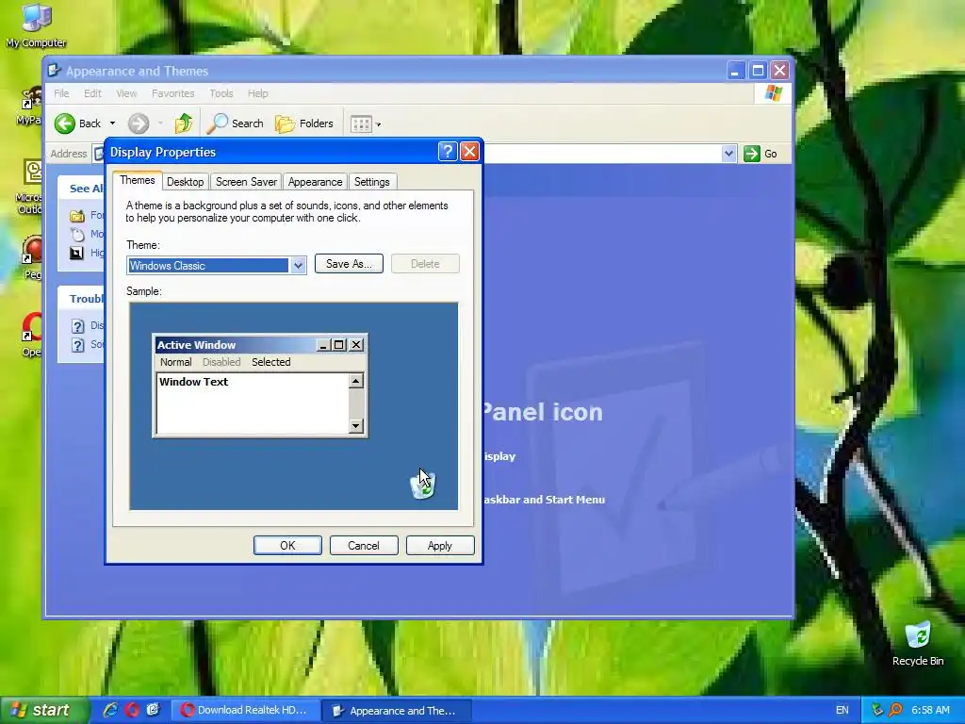The width and height of the screenshot is (965, 724).
Task: Open the Sound troubleshooter help icon
Action: [77, 345]
